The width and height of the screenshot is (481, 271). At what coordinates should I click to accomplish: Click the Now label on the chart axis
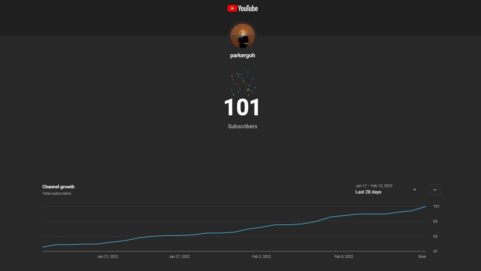click(x=422, y=256)
